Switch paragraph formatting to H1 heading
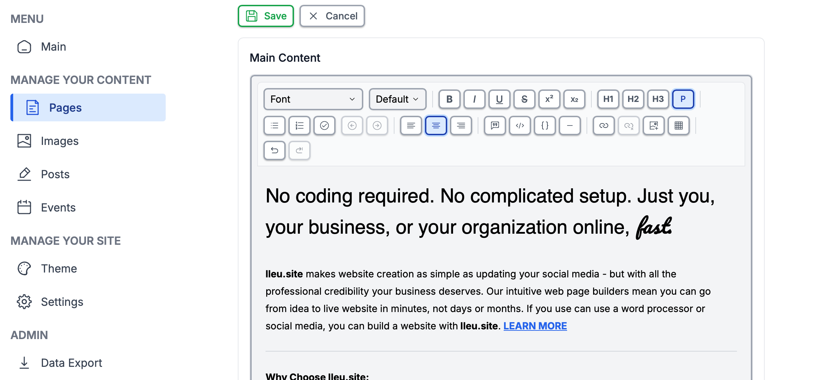Image resolution: width=825 pixels, height=380 pixels. 608,99
